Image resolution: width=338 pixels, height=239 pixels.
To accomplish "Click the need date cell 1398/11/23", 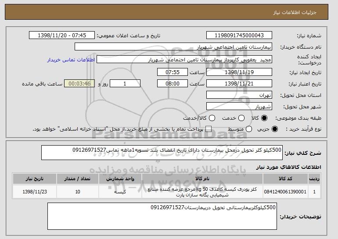I will coord(35,192).
